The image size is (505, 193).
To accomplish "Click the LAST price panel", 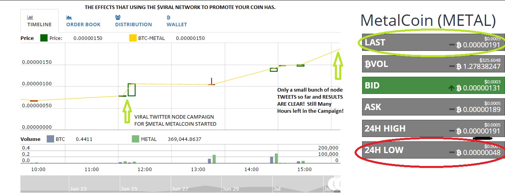I will (x=432, y=42).
